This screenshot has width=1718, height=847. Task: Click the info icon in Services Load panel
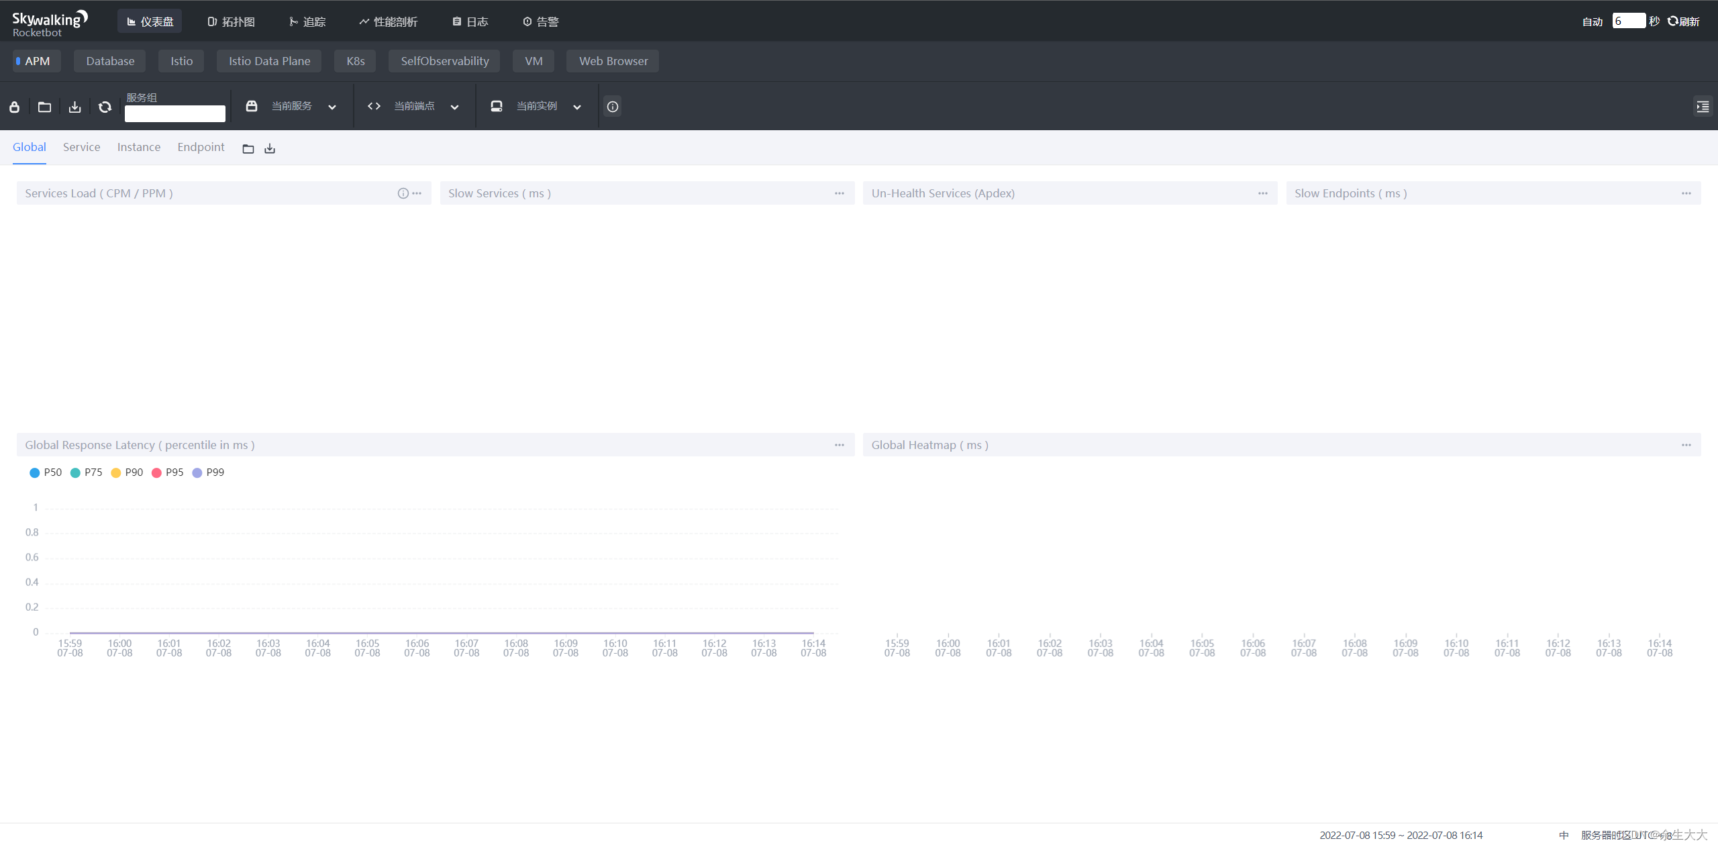click(x=403, y=193)
